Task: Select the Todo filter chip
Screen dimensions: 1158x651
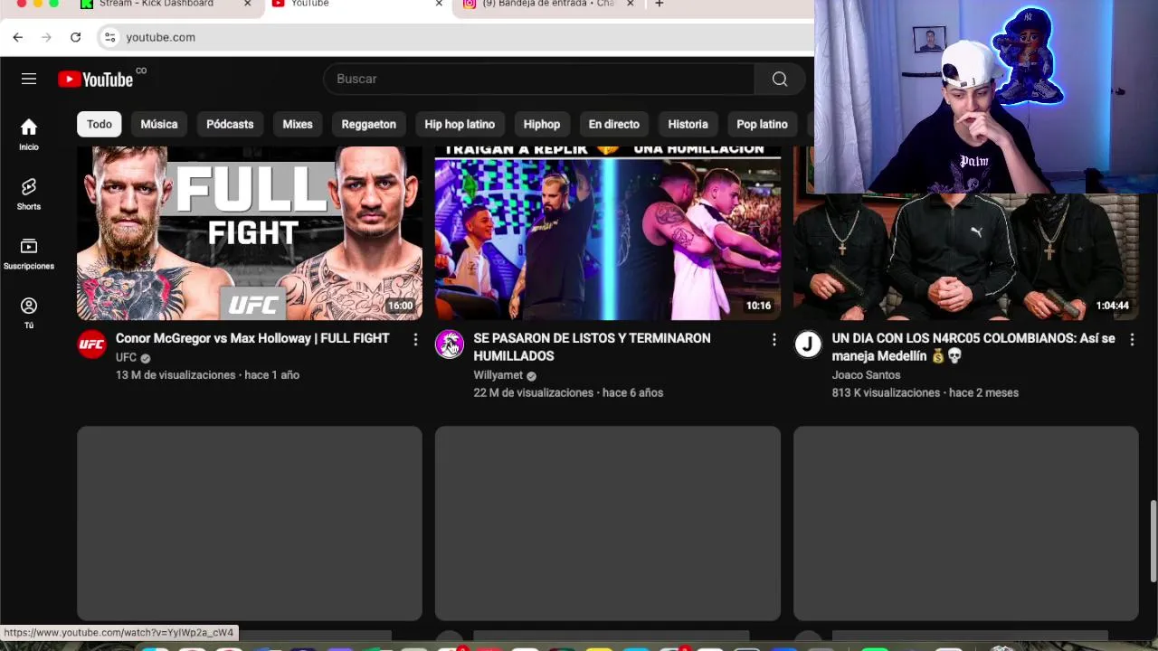Action: (100, 124)
